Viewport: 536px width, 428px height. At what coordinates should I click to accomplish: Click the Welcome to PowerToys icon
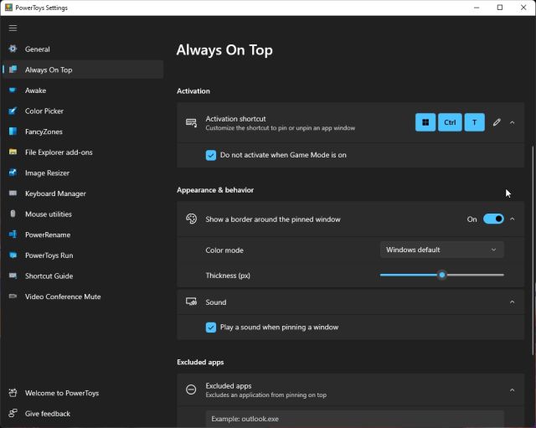pos(13,393)
